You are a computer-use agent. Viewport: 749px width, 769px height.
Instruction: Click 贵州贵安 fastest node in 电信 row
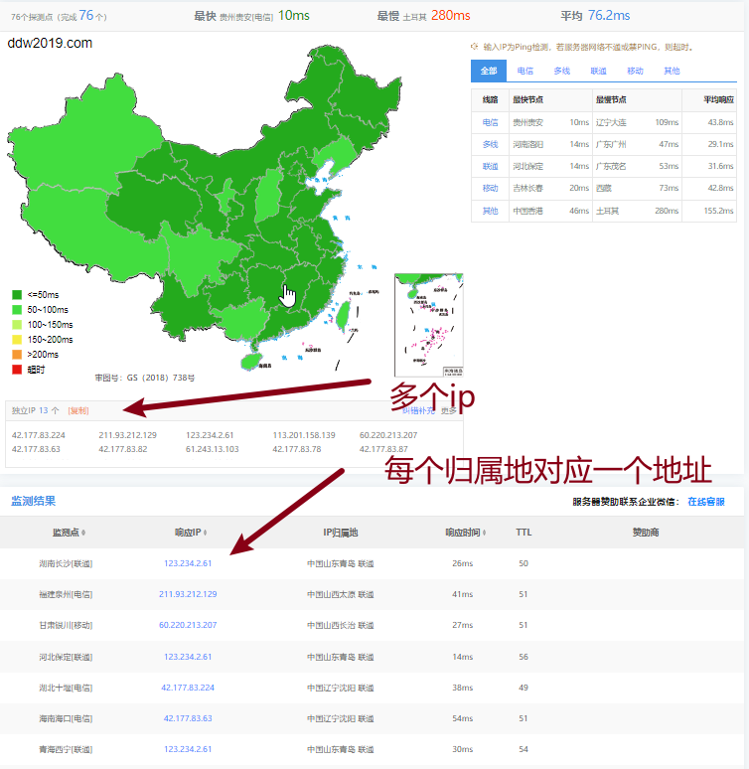click(x=527, y=122)
